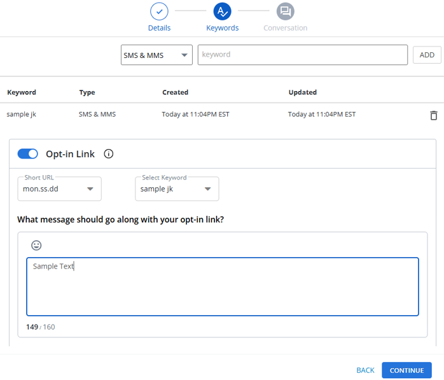Viewport: 444px width, 380px height.
Task: Click the Keywords step circle icon
Action: 222,11
